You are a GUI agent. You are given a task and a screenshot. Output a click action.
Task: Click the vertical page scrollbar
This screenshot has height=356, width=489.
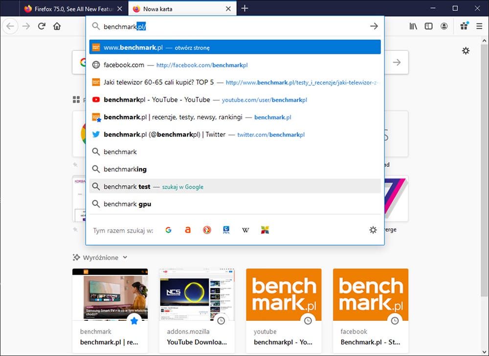[x=484, y=170]
